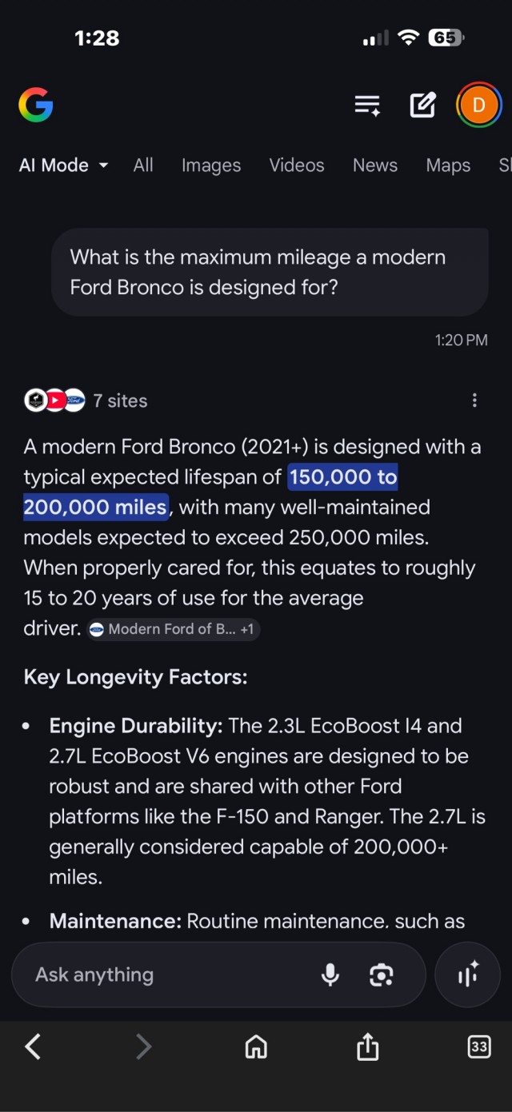
Task: Expand the 7 sites source list
Action: [x=86, y=401]
